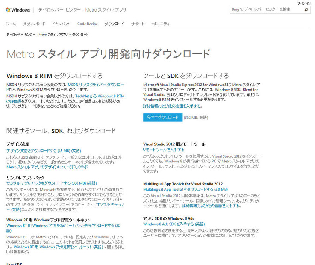This screenshot has width=315, height=265.
Task: Click the サインイン link
Action: (304, 3)
